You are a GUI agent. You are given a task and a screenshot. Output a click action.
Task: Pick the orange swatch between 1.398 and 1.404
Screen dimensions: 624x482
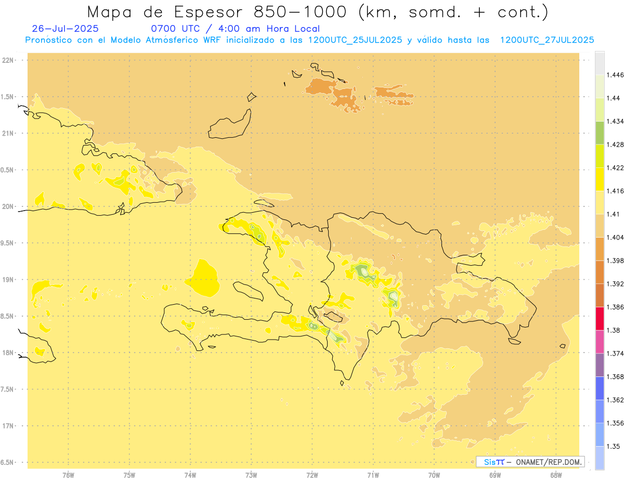[600, 249]
